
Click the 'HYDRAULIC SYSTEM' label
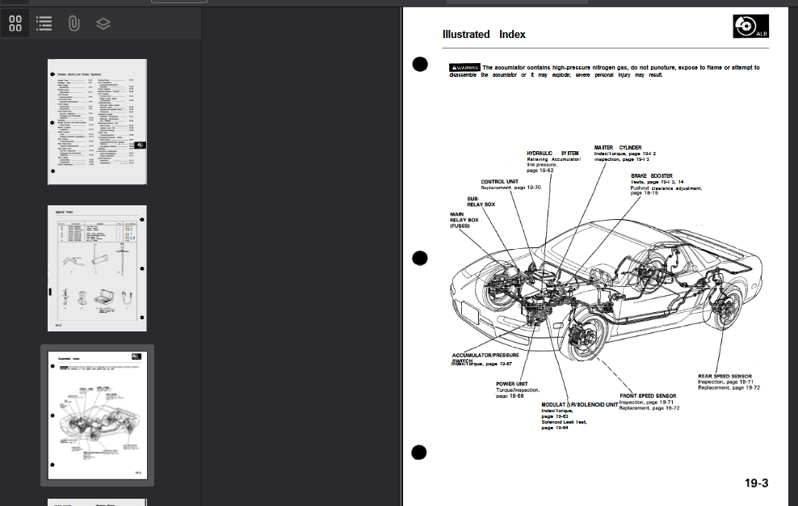[552, 154]
